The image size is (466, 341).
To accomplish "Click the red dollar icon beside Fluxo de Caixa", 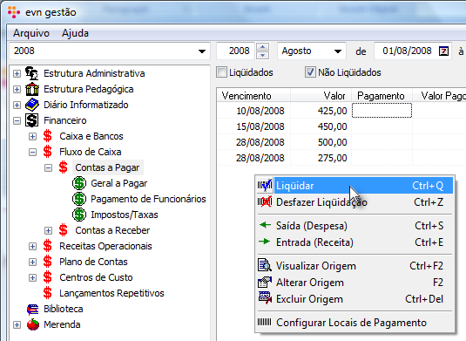I will click(48, 152).
